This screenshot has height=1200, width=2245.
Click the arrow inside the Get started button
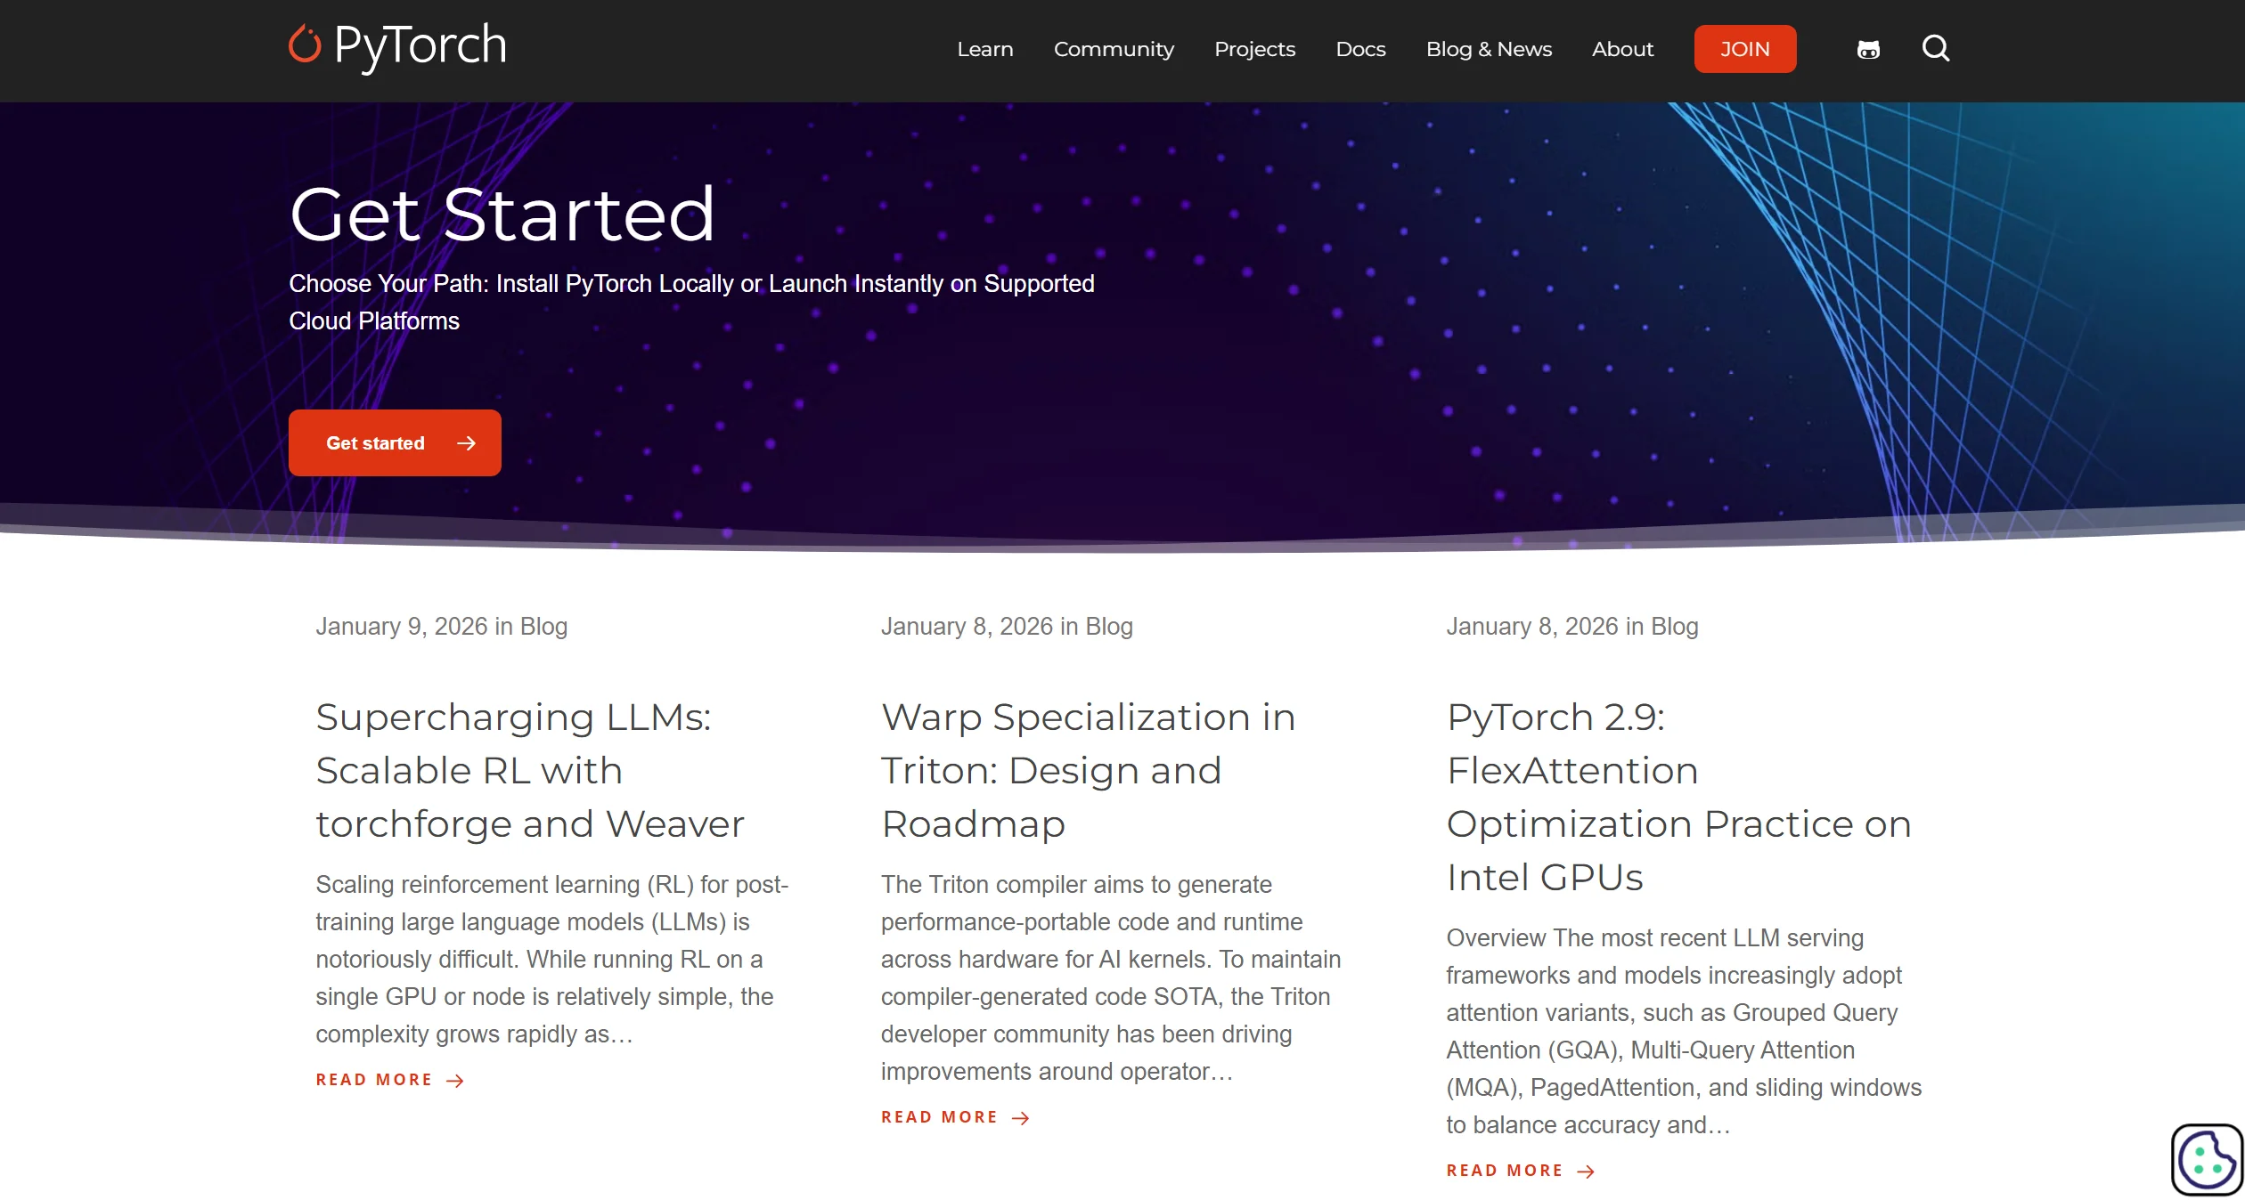click(x=468, y=442)
